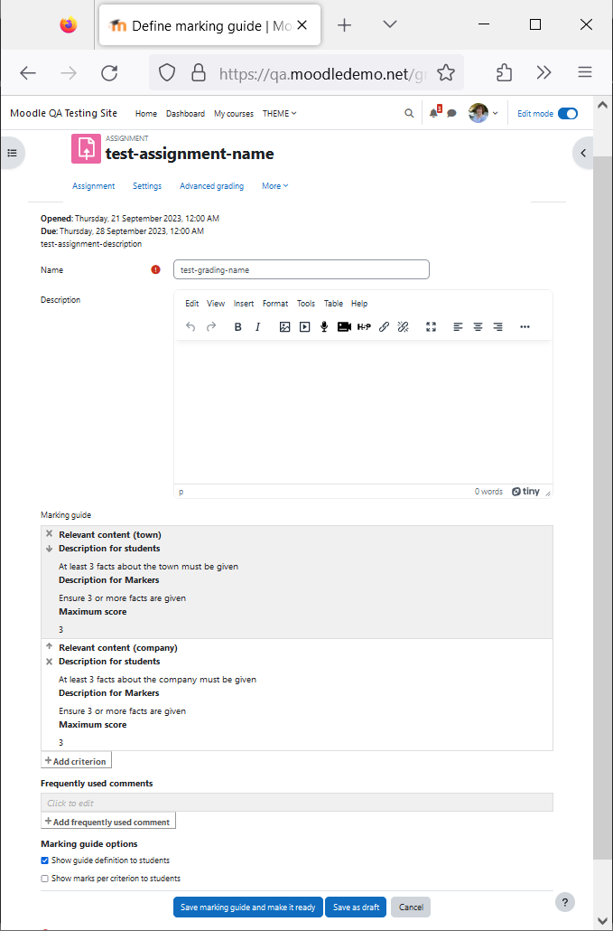The image size is (613, 931).
Task: Go to the Assignment tab
Action: [x=94, y=186]
